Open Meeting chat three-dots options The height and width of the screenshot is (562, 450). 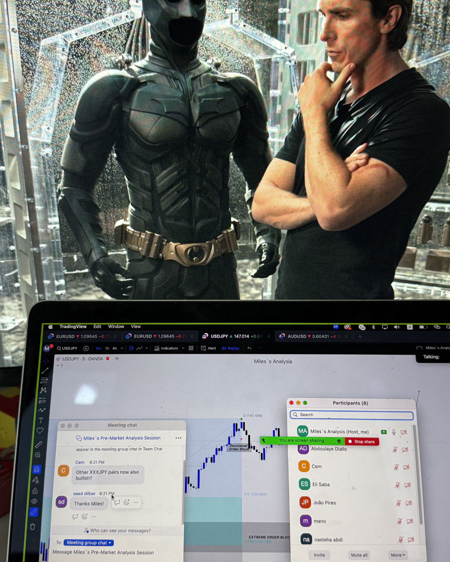[x=178, y=438]
